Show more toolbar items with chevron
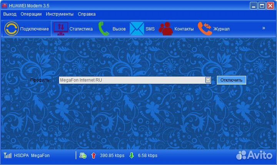The height and width of the screenshot is (165, 277). (264, 28)
